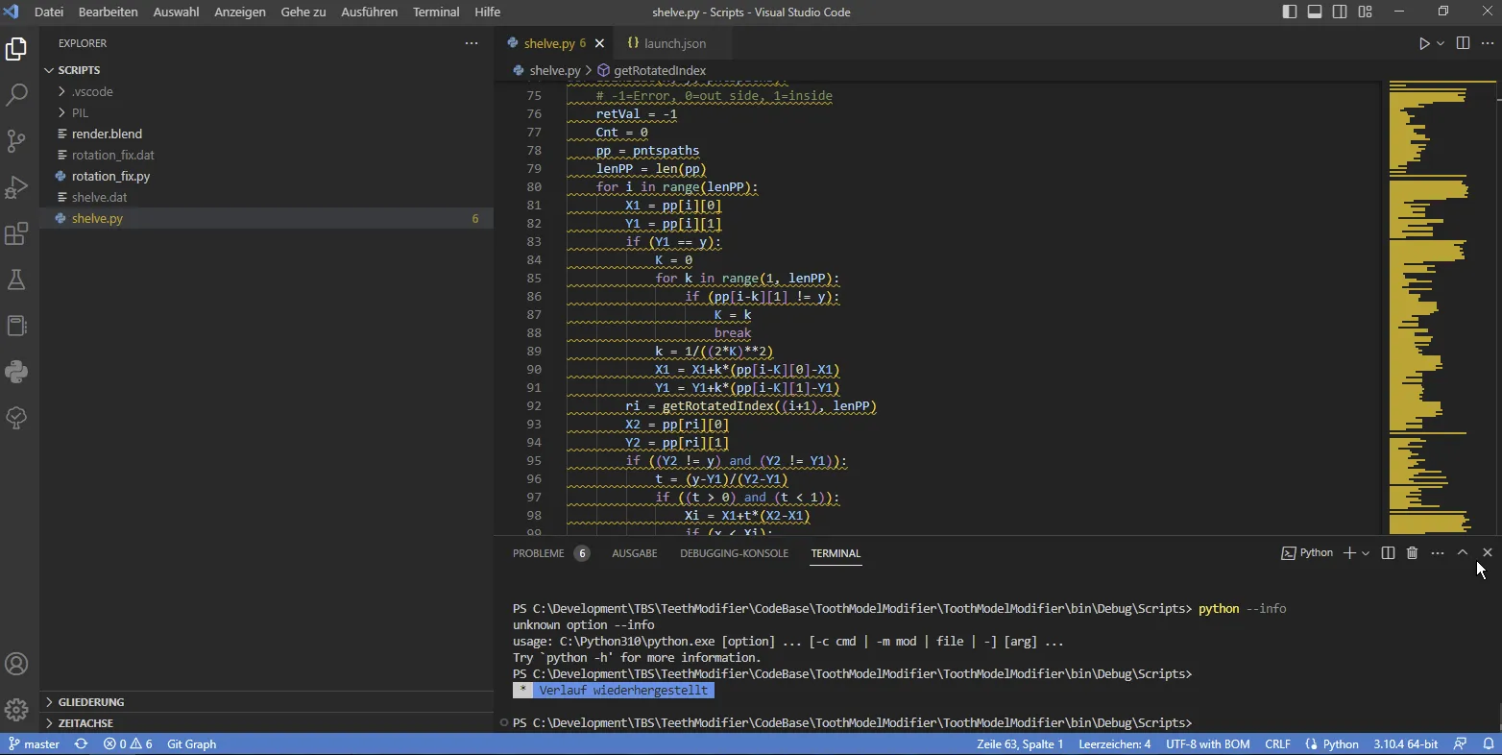Open the Bearbeiten menu
Screen dimensions: 1502x755
108,12
